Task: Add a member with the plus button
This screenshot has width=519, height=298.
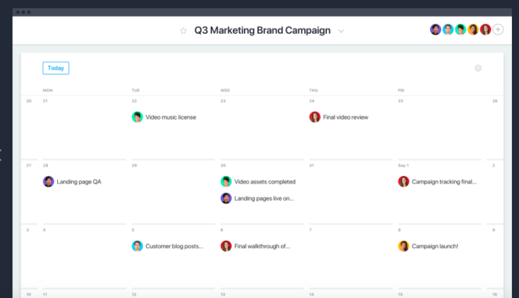Action: (x=498, y=29)
